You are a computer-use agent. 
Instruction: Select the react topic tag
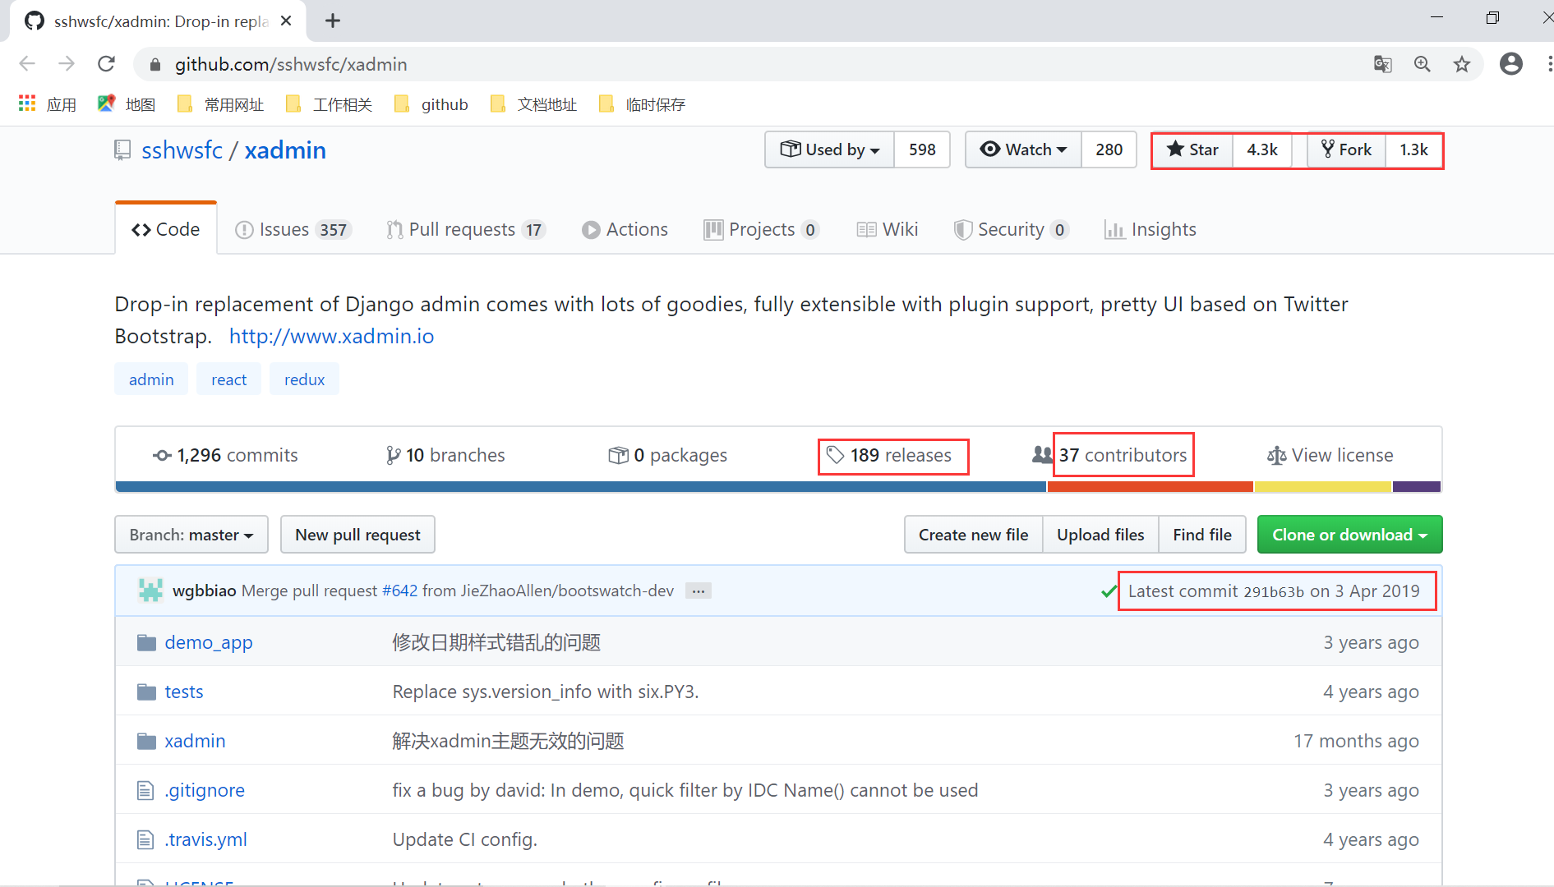click(228, 379)
